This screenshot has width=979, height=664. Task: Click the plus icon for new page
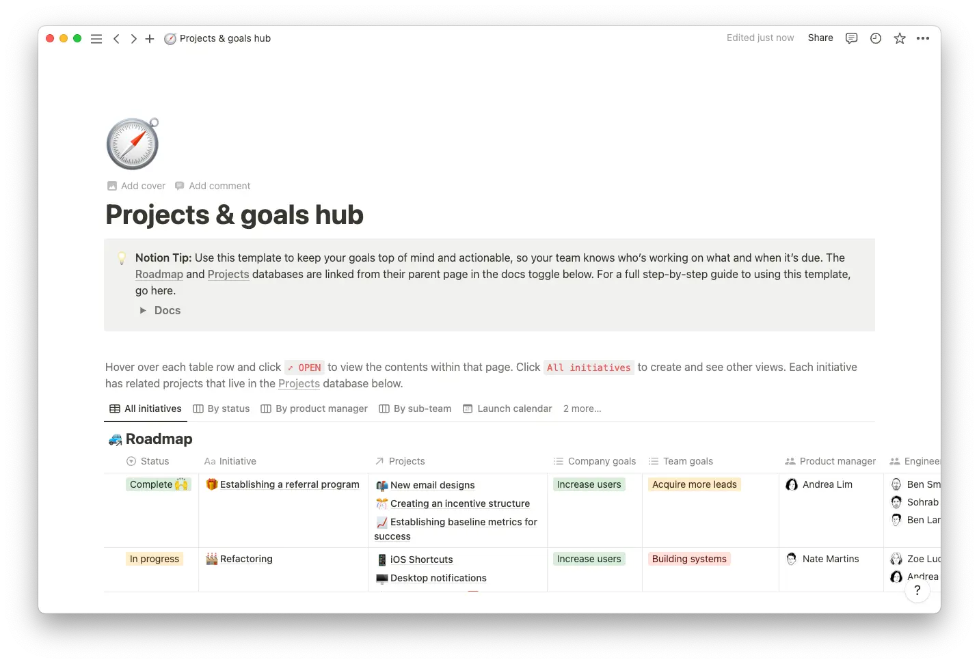coord(150,39)
